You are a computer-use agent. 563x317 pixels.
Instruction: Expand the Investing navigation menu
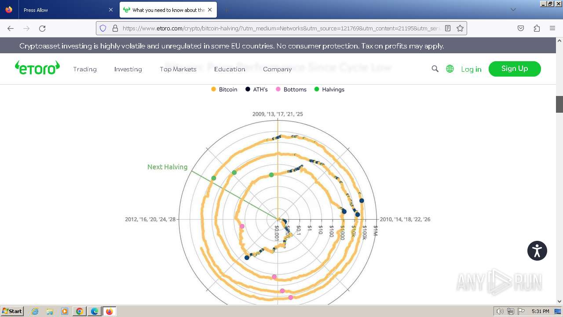tap(128, 69)
